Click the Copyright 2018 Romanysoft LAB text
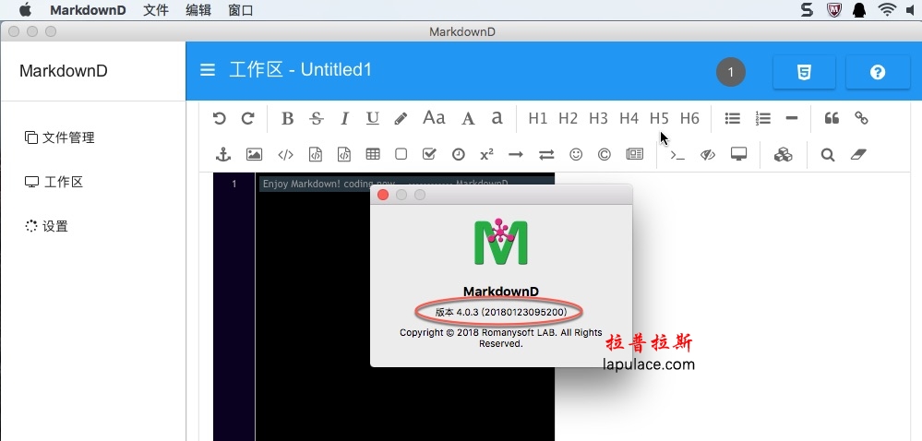922x441 pixels. pos(501,338)
